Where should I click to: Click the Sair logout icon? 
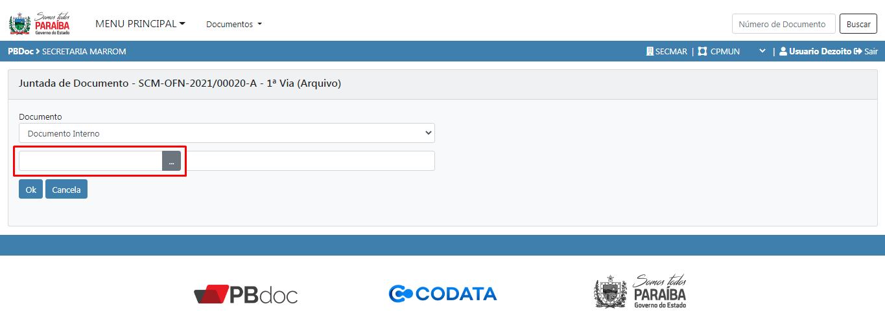pos(858,51)
